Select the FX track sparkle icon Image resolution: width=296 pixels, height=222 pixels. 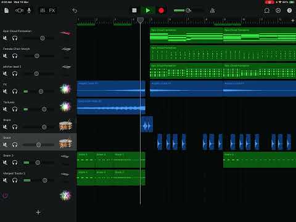click(65, 89)
